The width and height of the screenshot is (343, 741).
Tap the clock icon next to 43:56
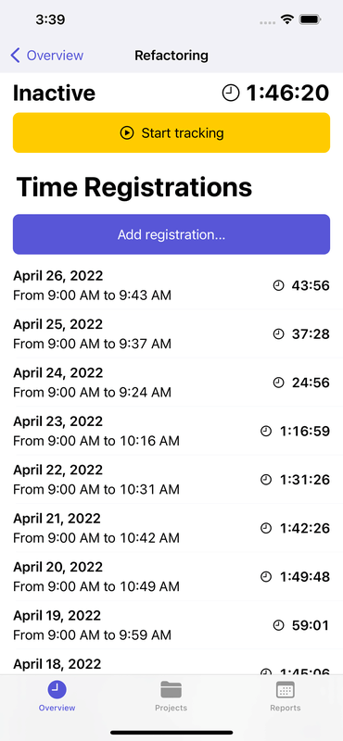[x=279, y=285]
